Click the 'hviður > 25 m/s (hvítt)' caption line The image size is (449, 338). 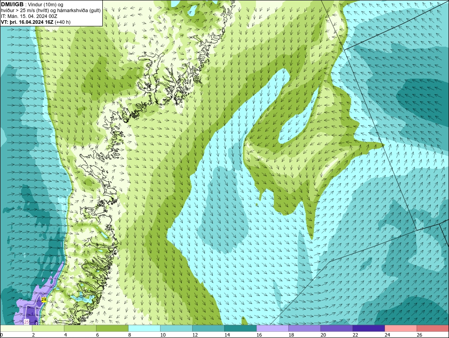[51, 11]
